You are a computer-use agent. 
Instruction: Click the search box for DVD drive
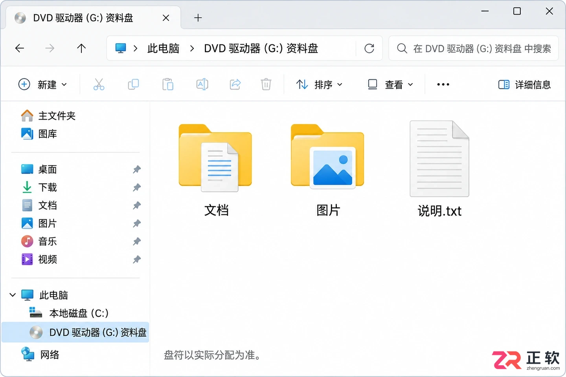coord(474,48)
